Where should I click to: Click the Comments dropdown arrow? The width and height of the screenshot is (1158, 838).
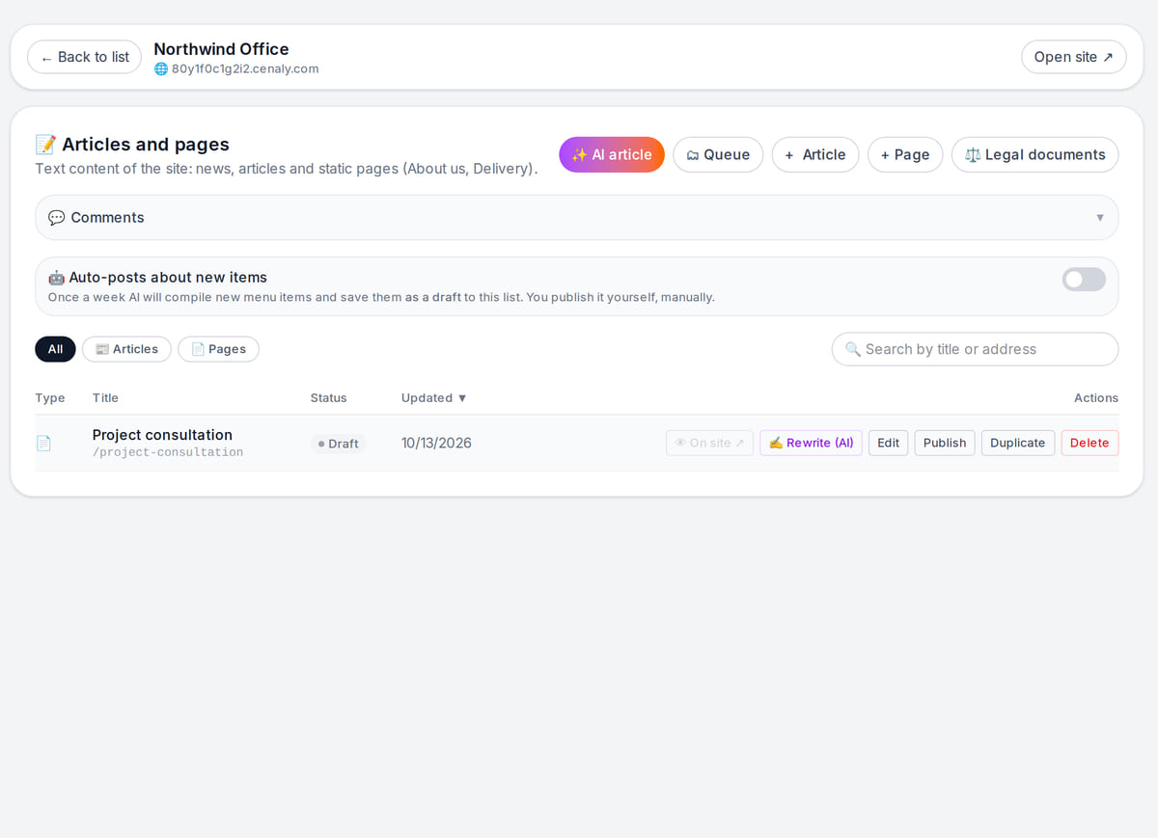point(1099,218)
